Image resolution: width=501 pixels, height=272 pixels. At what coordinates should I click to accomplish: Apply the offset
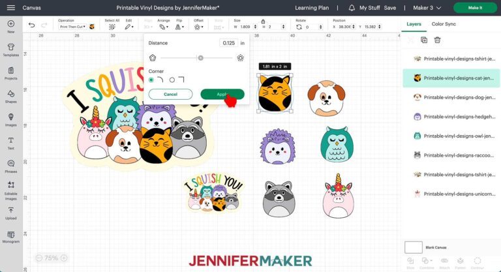tap(222, 95)
